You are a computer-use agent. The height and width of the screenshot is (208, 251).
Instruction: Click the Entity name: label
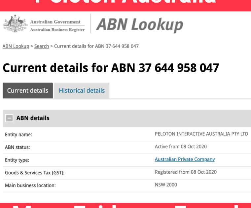point(18,135)
